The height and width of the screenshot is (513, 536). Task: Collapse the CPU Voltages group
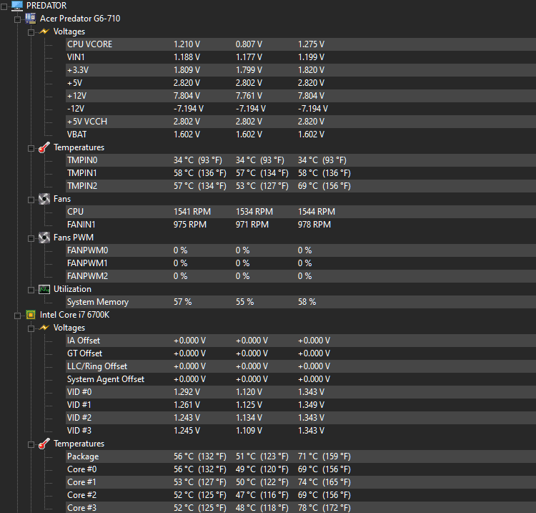[x=31, y=329]
